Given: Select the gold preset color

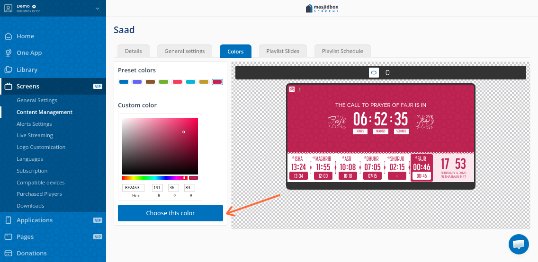Looking at the screenshot, I should [204, 82].
